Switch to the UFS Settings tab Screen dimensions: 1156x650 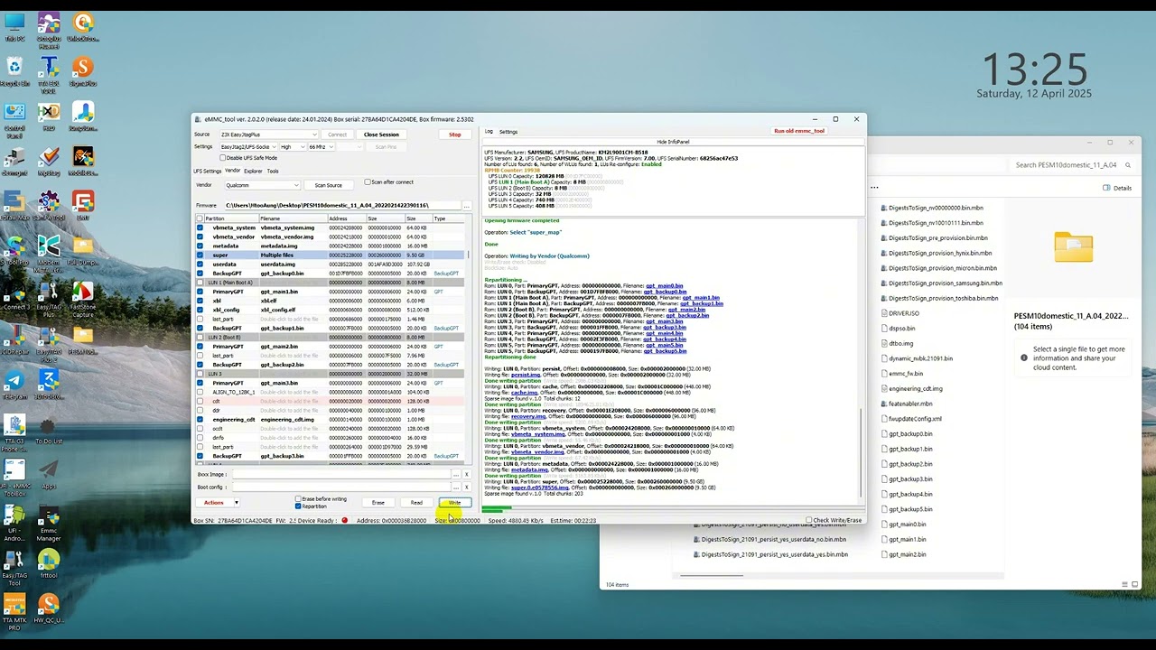207,171
